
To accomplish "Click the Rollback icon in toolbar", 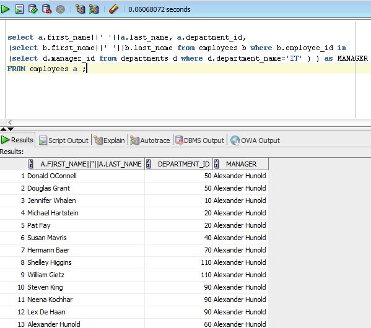I will pyautogui.click(x=46, y=9).
